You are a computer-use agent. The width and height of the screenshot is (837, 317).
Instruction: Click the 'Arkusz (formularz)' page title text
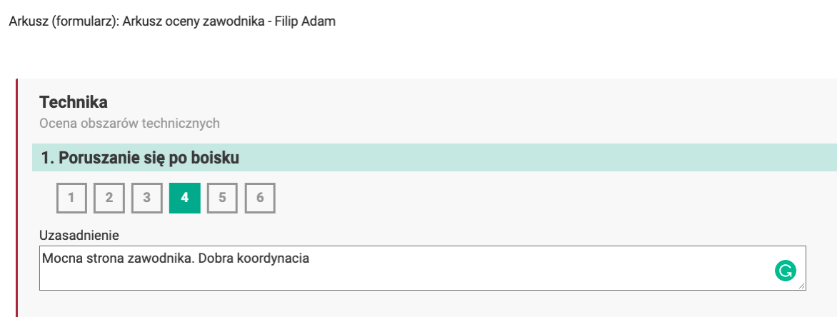click(63, 21)
